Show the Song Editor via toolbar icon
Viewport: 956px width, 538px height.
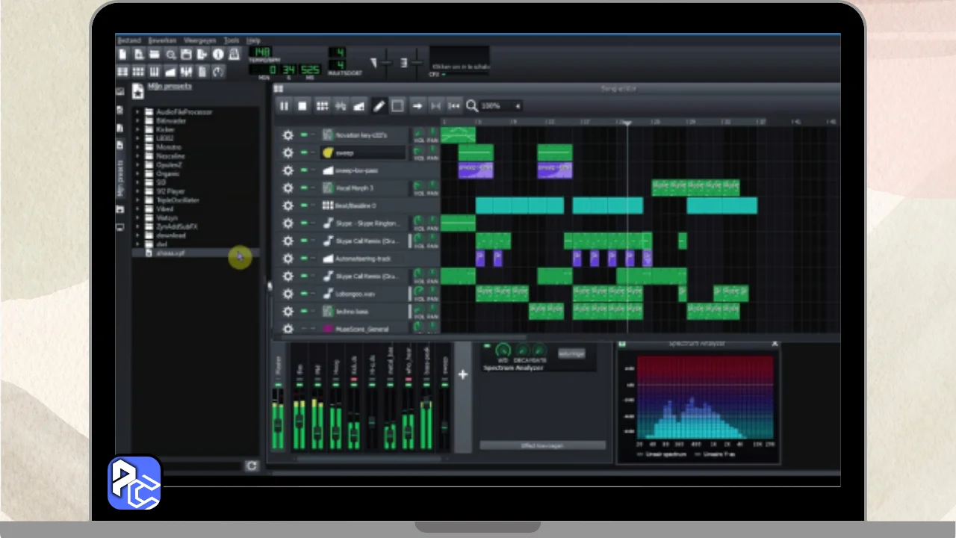click(x=123, y=72)
